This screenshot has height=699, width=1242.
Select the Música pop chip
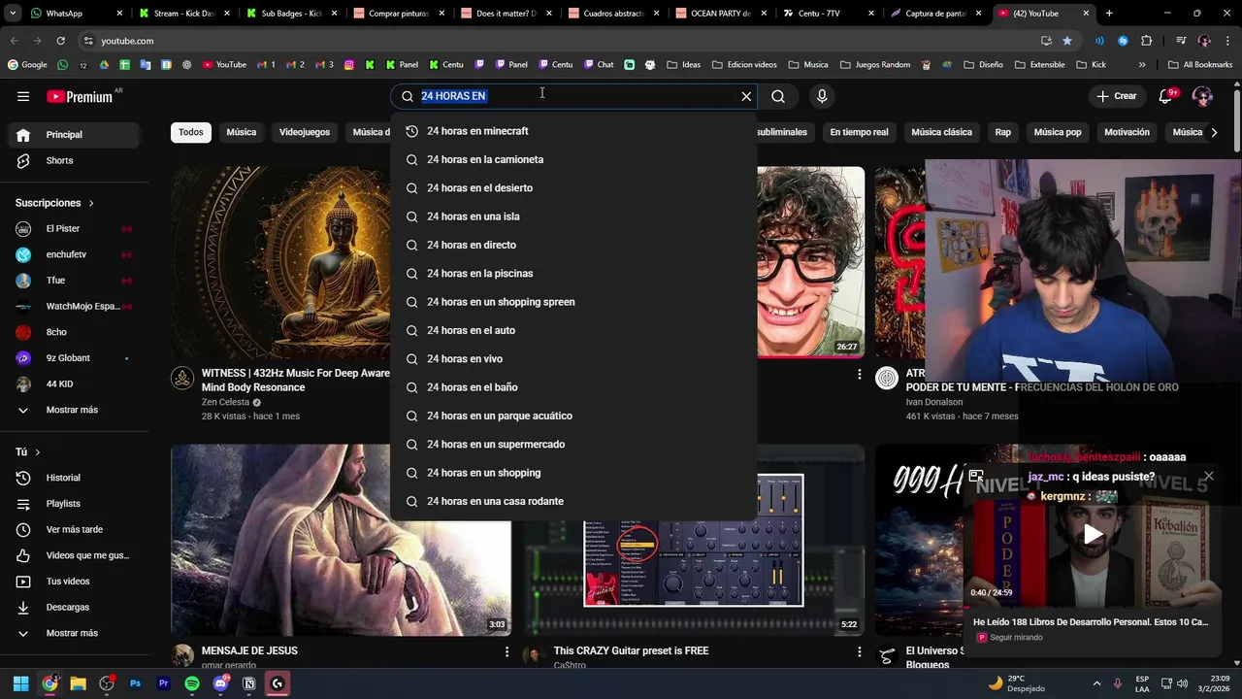(x=1058, y=132)
